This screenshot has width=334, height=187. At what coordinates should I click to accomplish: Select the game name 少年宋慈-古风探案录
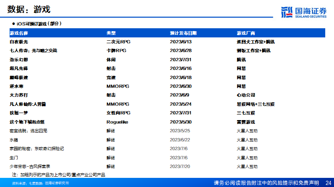(30, 167)
